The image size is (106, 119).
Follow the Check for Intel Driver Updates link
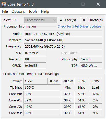pos(79,27)
